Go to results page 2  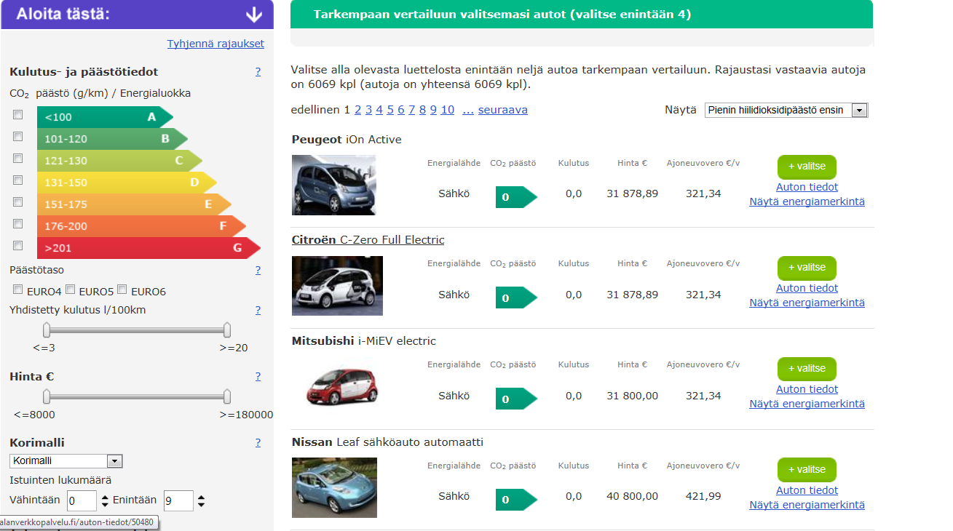tap(357, 110)
